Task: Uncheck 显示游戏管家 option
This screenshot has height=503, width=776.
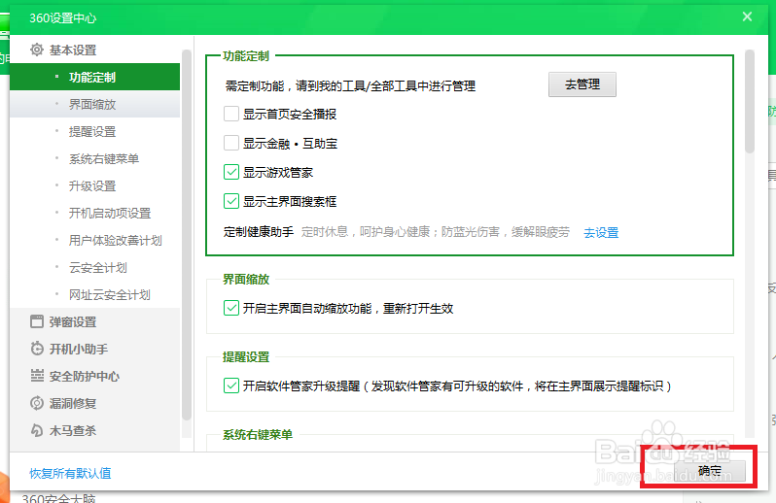Action: [x=231, y=172]
